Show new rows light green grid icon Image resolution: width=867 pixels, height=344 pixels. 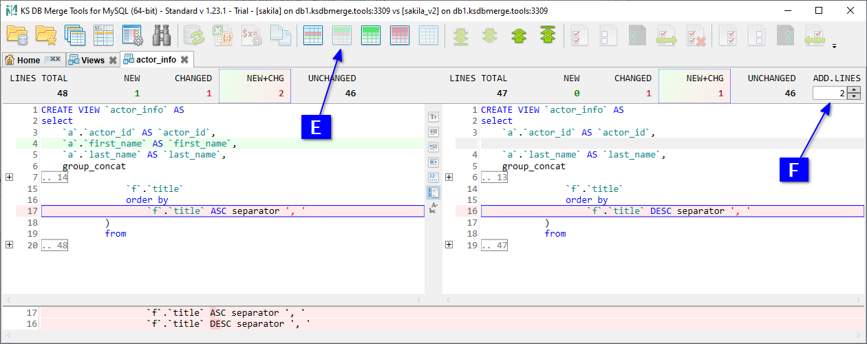tap(342, 35)
